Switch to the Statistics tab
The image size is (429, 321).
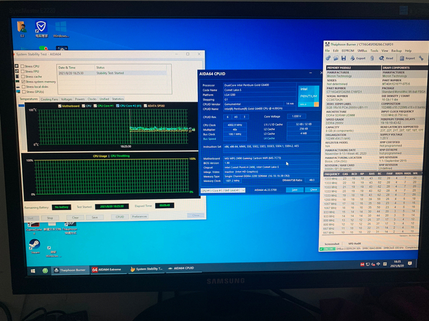point(118,99)
